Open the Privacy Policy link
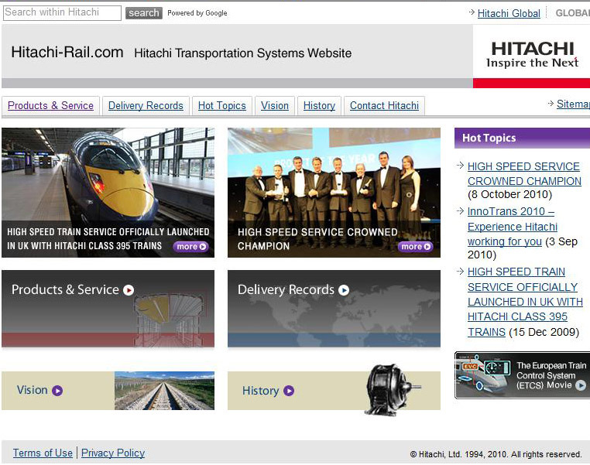 (113, 453)
